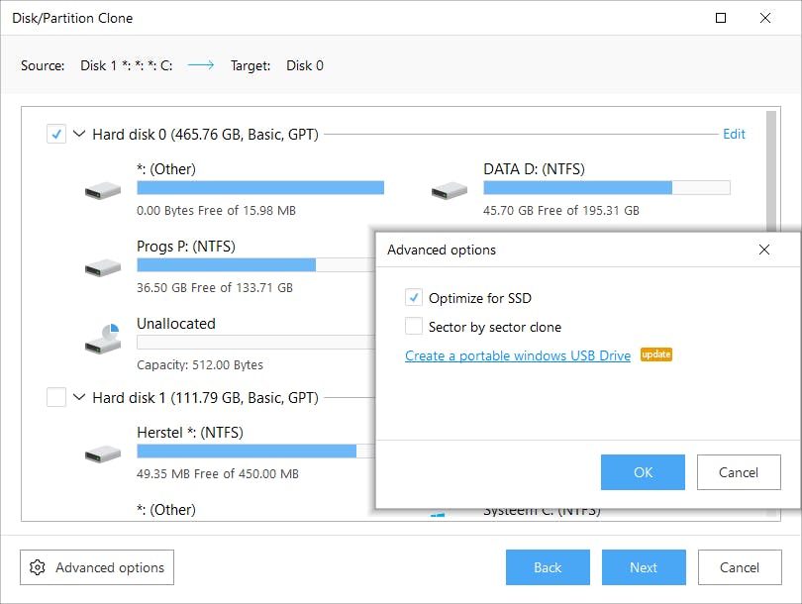Uncheck the Optimize for SSD checkbox

414,298
